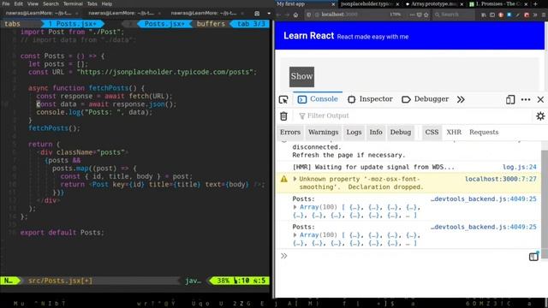This screenshot has height=308, width=548.
Task: Open the browser hamburger menu
Action: (544, 15)
